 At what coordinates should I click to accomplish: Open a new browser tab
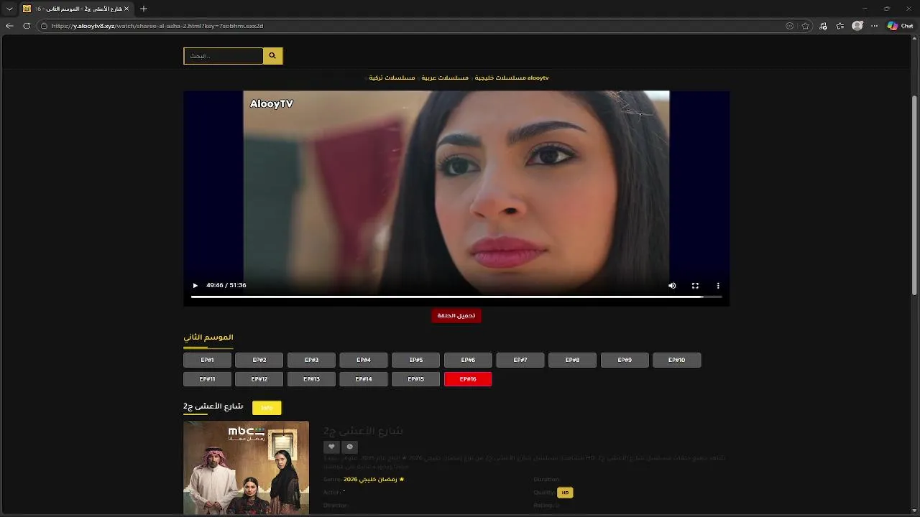(144, 9)
